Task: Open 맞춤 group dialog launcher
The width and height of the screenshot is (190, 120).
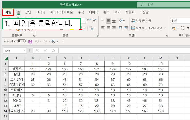Action: 167,36
